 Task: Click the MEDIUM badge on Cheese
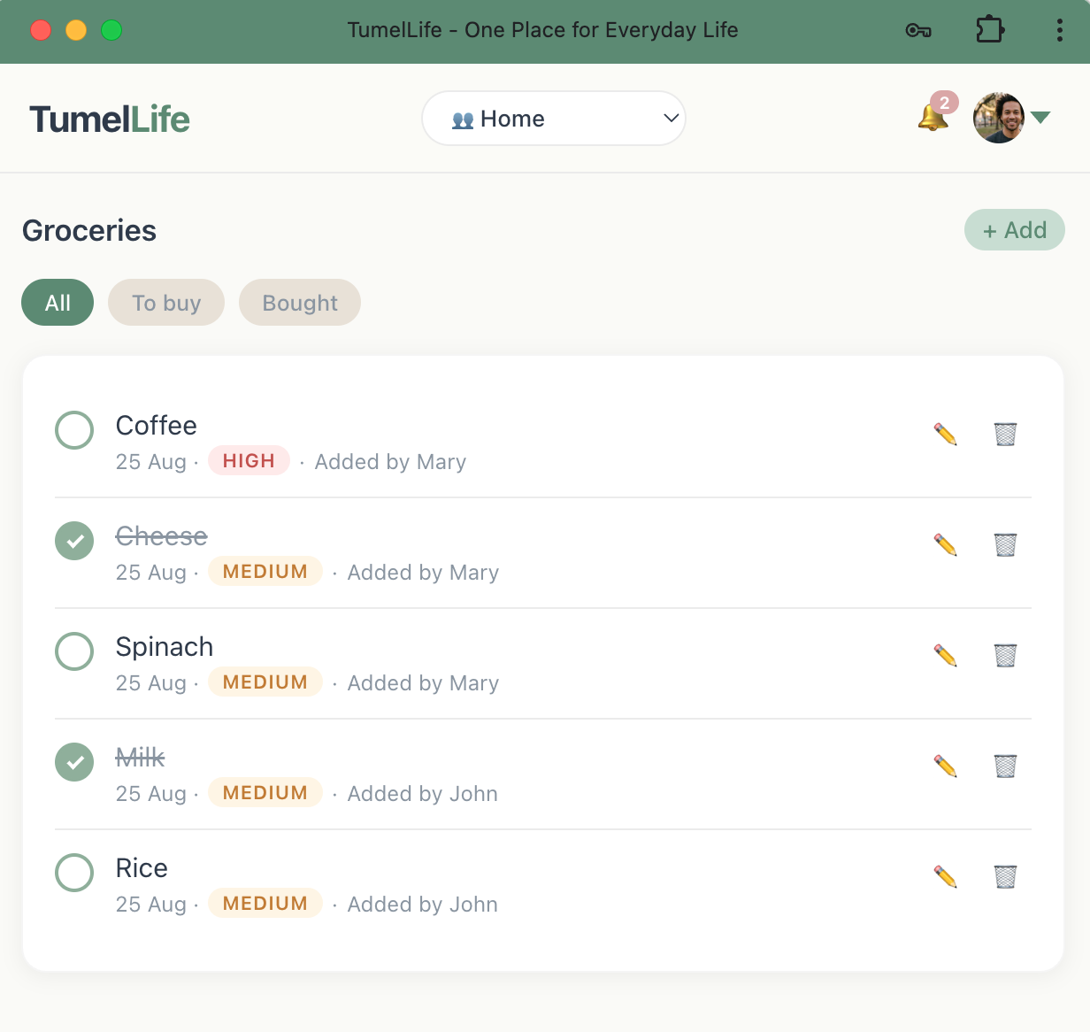pos(265,571)
